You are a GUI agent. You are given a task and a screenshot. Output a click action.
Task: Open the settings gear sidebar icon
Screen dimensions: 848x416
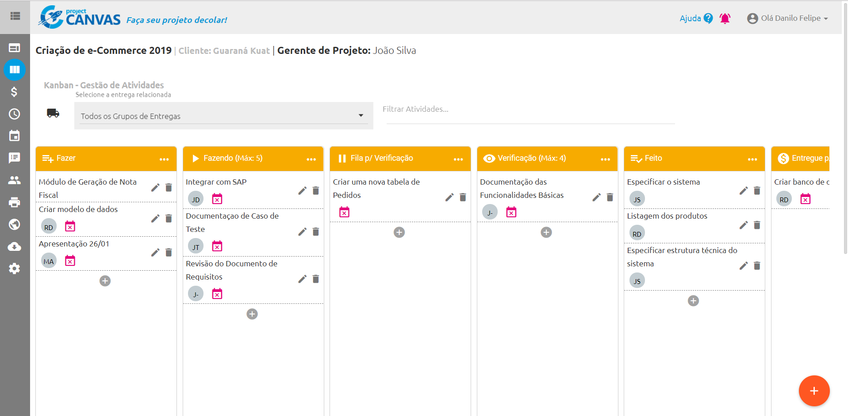point(15,269)
